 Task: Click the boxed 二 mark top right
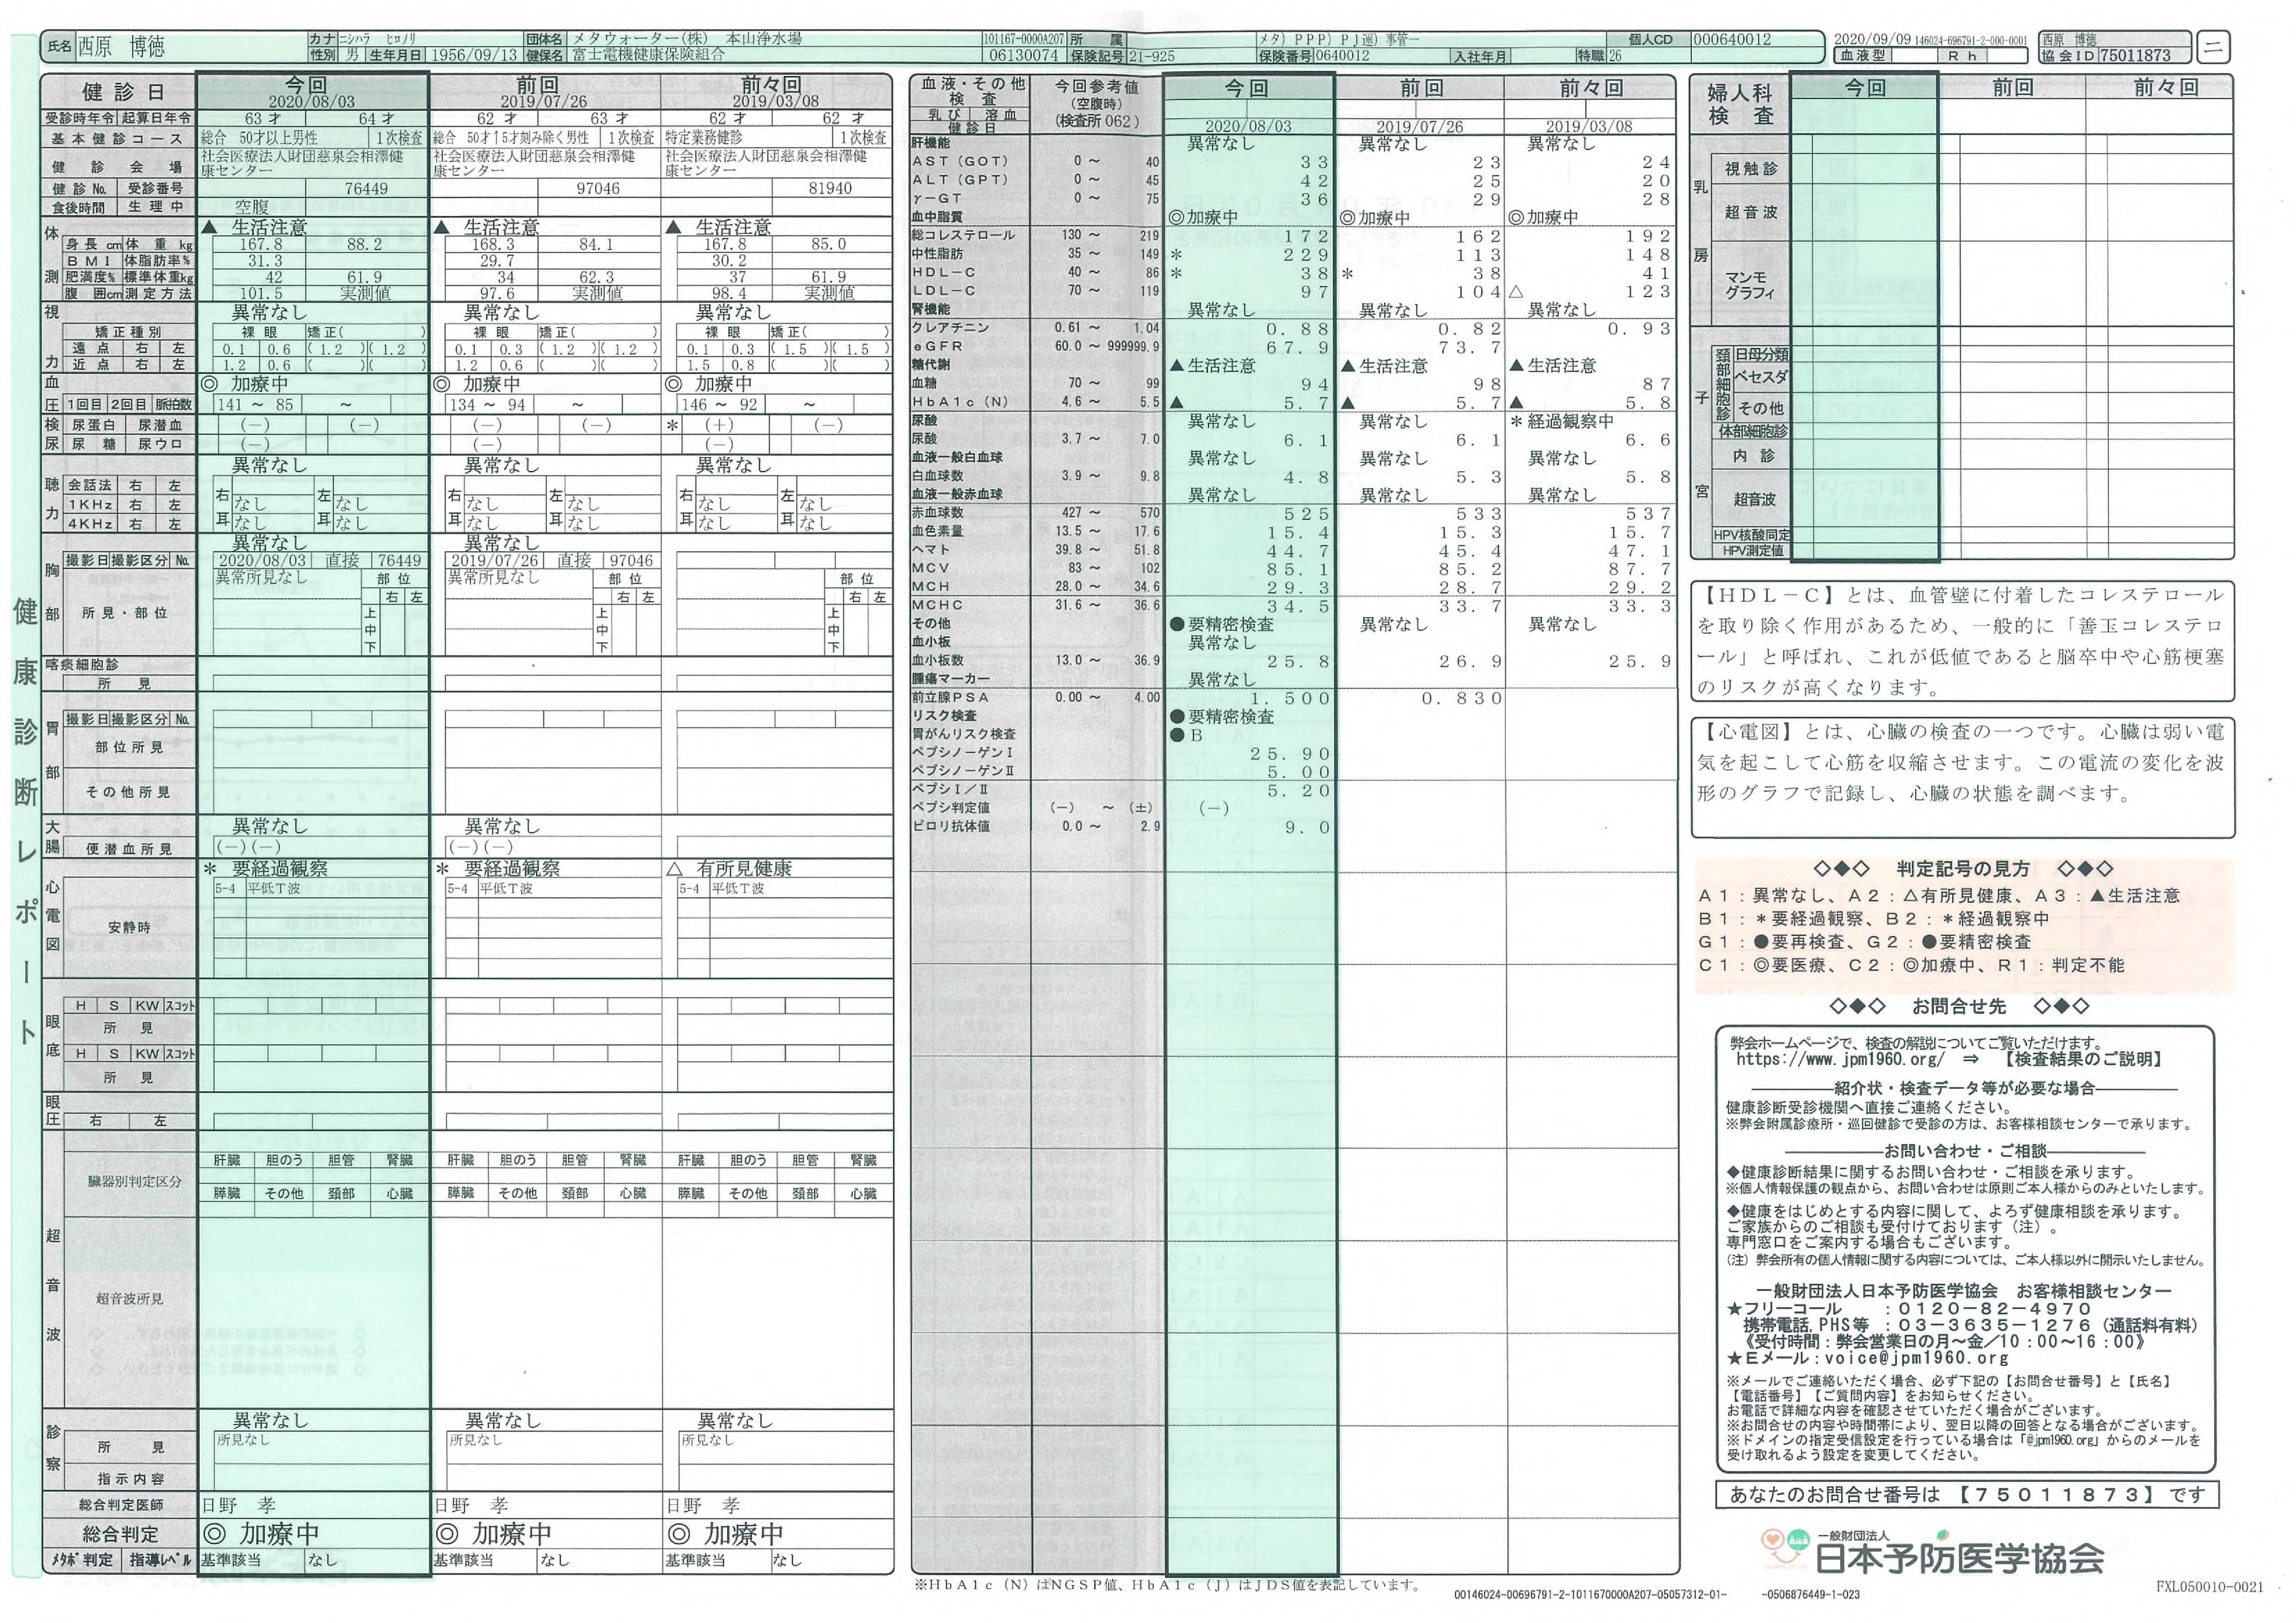2215,47
